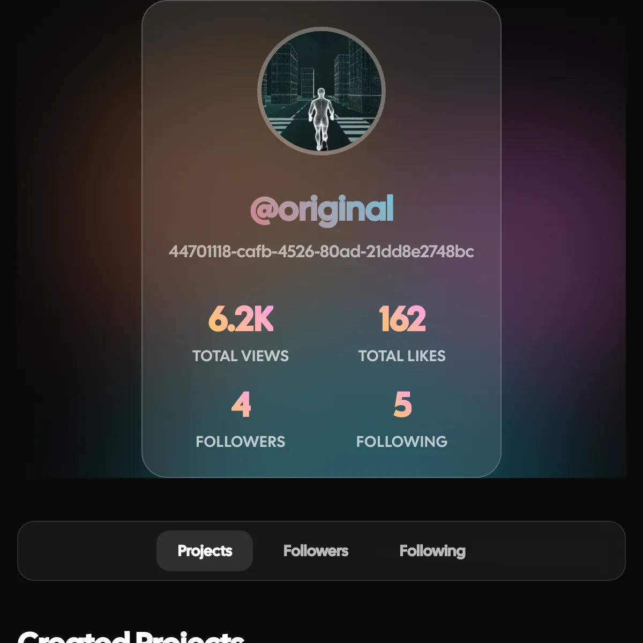Click the gradient username text

point(322,209)
